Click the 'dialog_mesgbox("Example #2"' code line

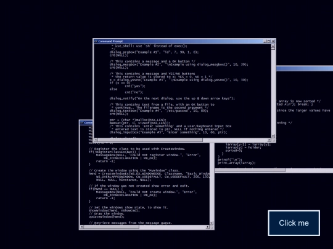pyautogui.click(x=179, y=65)
